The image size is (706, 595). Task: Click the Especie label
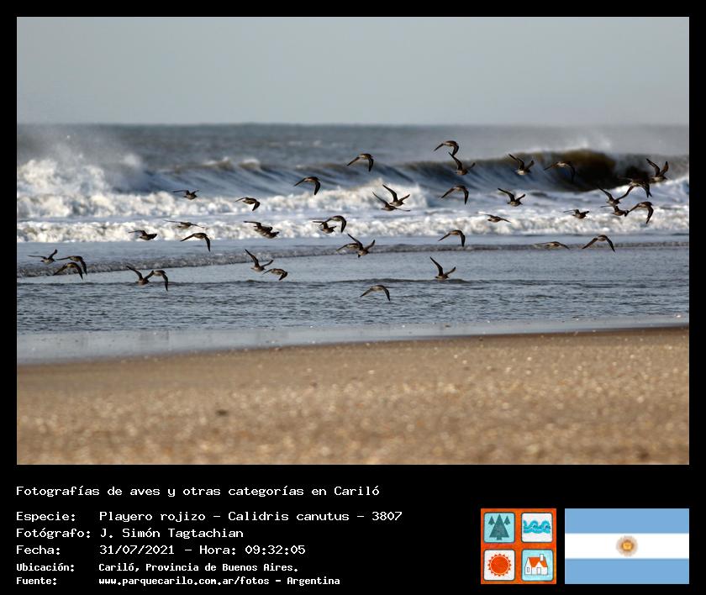[x=46, y=516]
